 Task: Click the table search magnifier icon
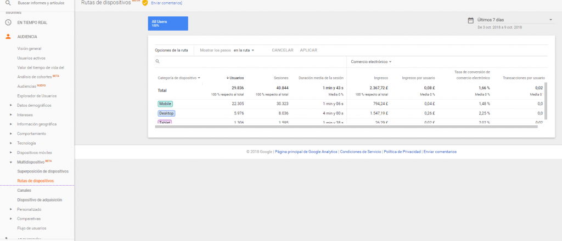(x=158, y=61)
